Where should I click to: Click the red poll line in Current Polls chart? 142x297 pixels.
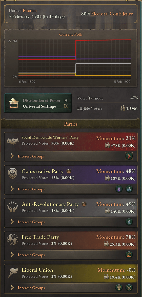click(103, 40)
